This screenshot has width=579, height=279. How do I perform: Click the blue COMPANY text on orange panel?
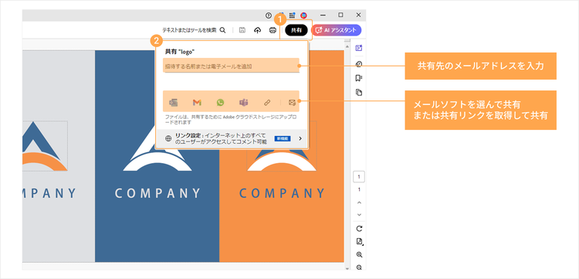(282, 193)
